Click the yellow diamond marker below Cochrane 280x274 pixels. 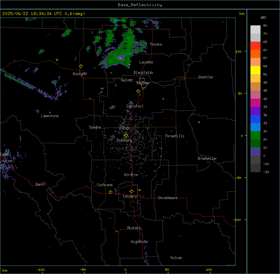110,192
